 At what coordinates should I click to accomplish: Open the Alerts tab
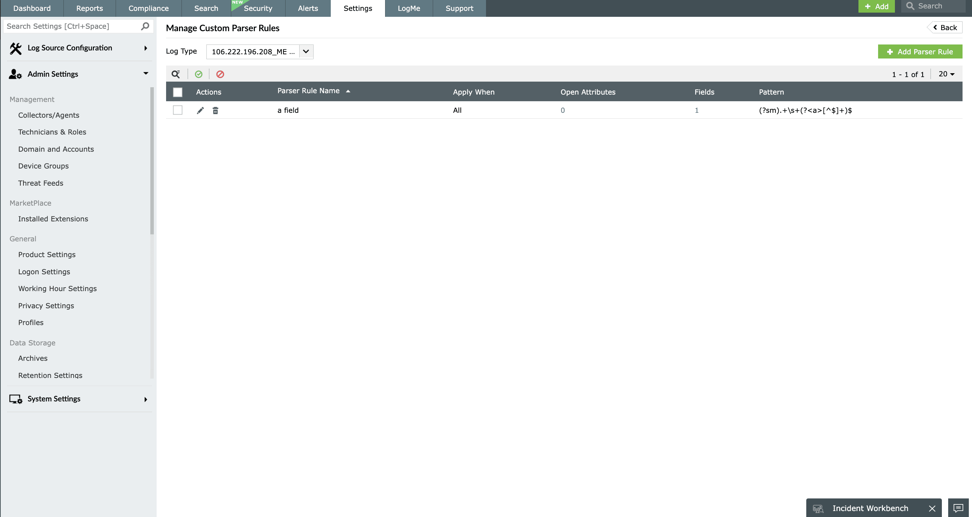click(x=308, y=8)
